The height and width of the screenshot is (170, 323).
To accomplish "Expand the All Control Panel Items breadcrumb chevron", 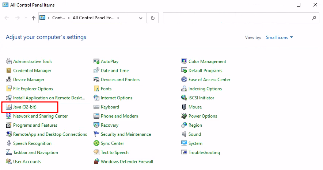I will tap(119, 18).
